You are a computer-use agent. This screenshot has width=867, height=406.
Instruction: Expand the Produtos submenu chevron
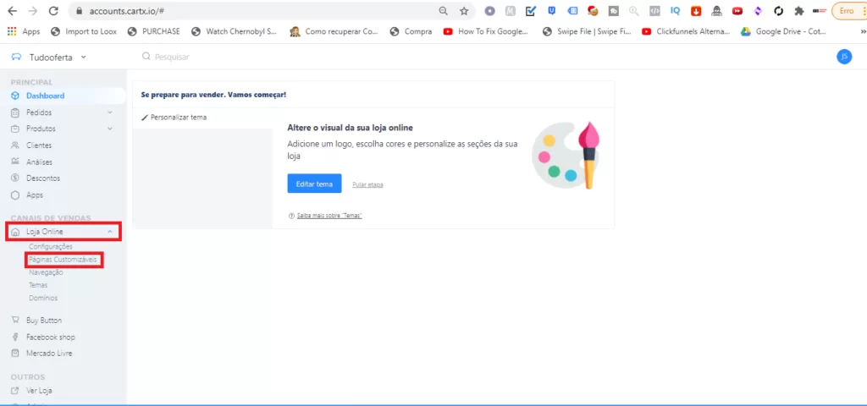110,129
